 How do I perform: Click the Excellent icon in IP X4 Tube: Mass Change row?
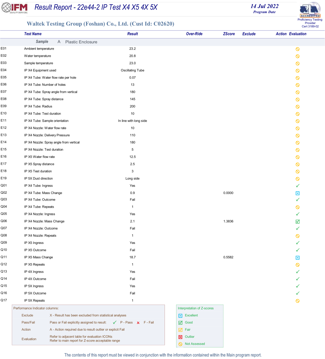[x=298, y=193]
